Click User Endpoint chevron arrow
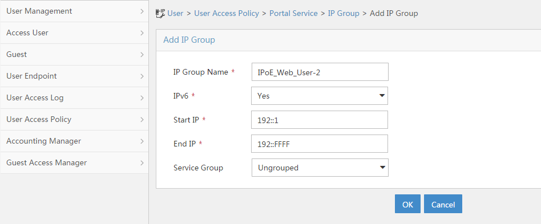This screenshot has height=224, width=541. click(142, 76)
